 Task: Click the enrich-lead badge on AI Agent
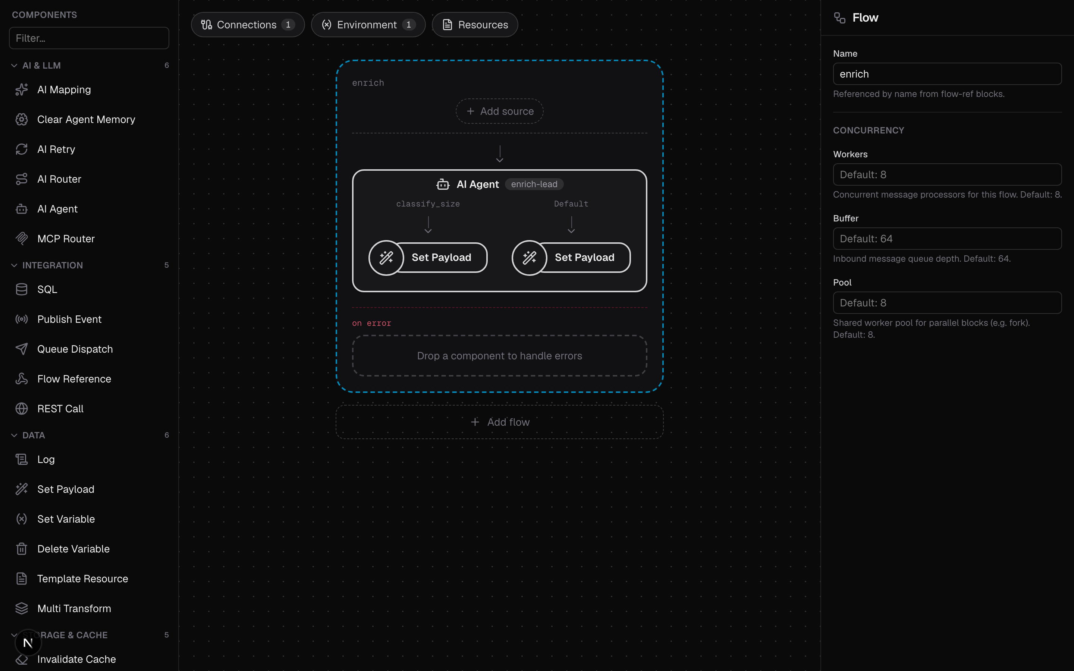coord(534,184)
